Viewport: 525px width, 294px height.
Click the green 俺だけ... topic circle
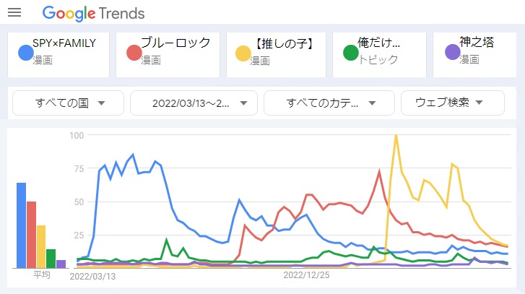[351, 53]
